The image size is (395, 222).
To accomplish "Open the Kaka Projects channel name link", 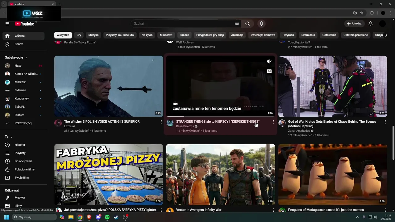I will 185,126.
